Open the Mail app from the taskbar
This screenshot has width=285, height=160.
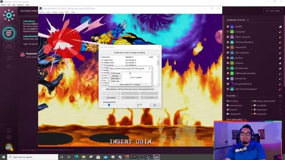point(106,157)
